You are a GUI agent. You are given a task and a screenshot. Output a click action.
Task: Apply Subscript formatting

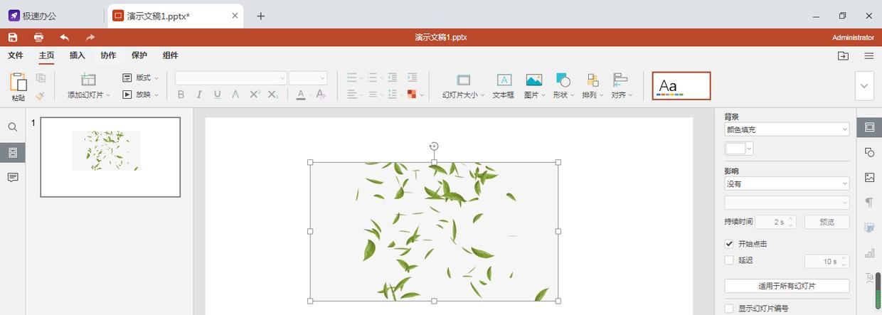tap(273, 95)
